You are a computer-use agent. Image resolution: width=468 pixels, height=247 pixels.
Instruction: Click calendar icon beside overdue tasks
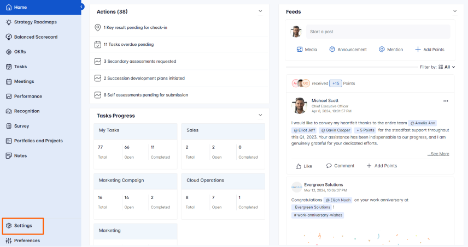coord(98,45)
